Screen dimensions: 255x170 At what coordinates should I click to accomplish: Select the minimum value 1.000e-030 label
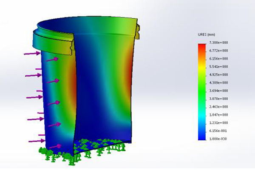(x=219, y=139)
